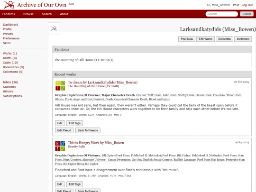Select the 20 Nov 2025 date text
Screen dimensions: 256x192
(241, 82)
